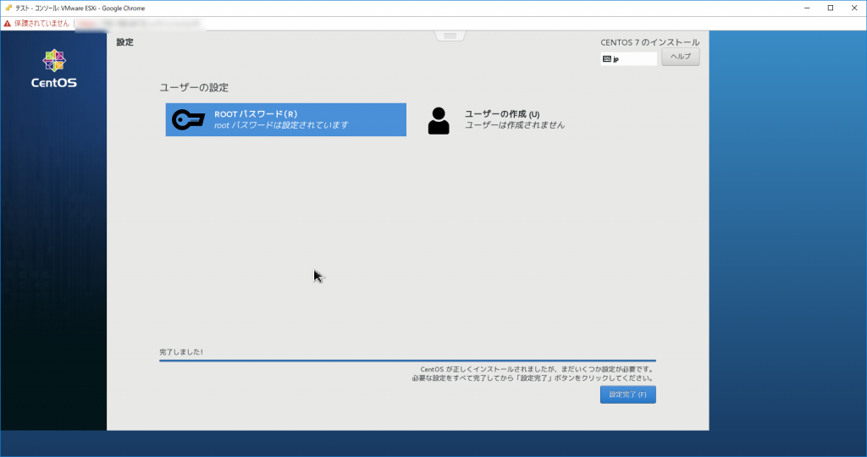867x457 pixels.
Task: Click the ヘルプ help button
Action: point(680,57)
